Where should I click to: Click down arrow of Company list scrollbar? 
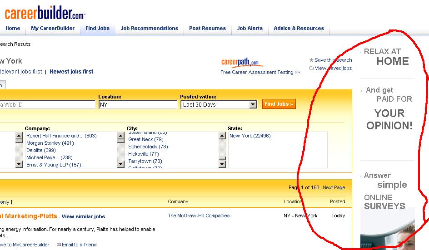[121, 164]
